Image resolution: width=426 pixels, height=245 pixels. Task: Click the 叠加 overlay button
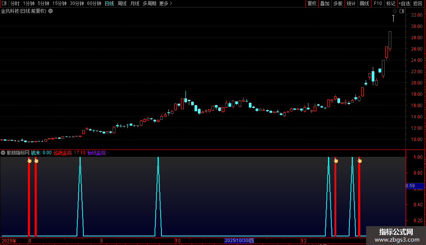[x=325, y=3]
